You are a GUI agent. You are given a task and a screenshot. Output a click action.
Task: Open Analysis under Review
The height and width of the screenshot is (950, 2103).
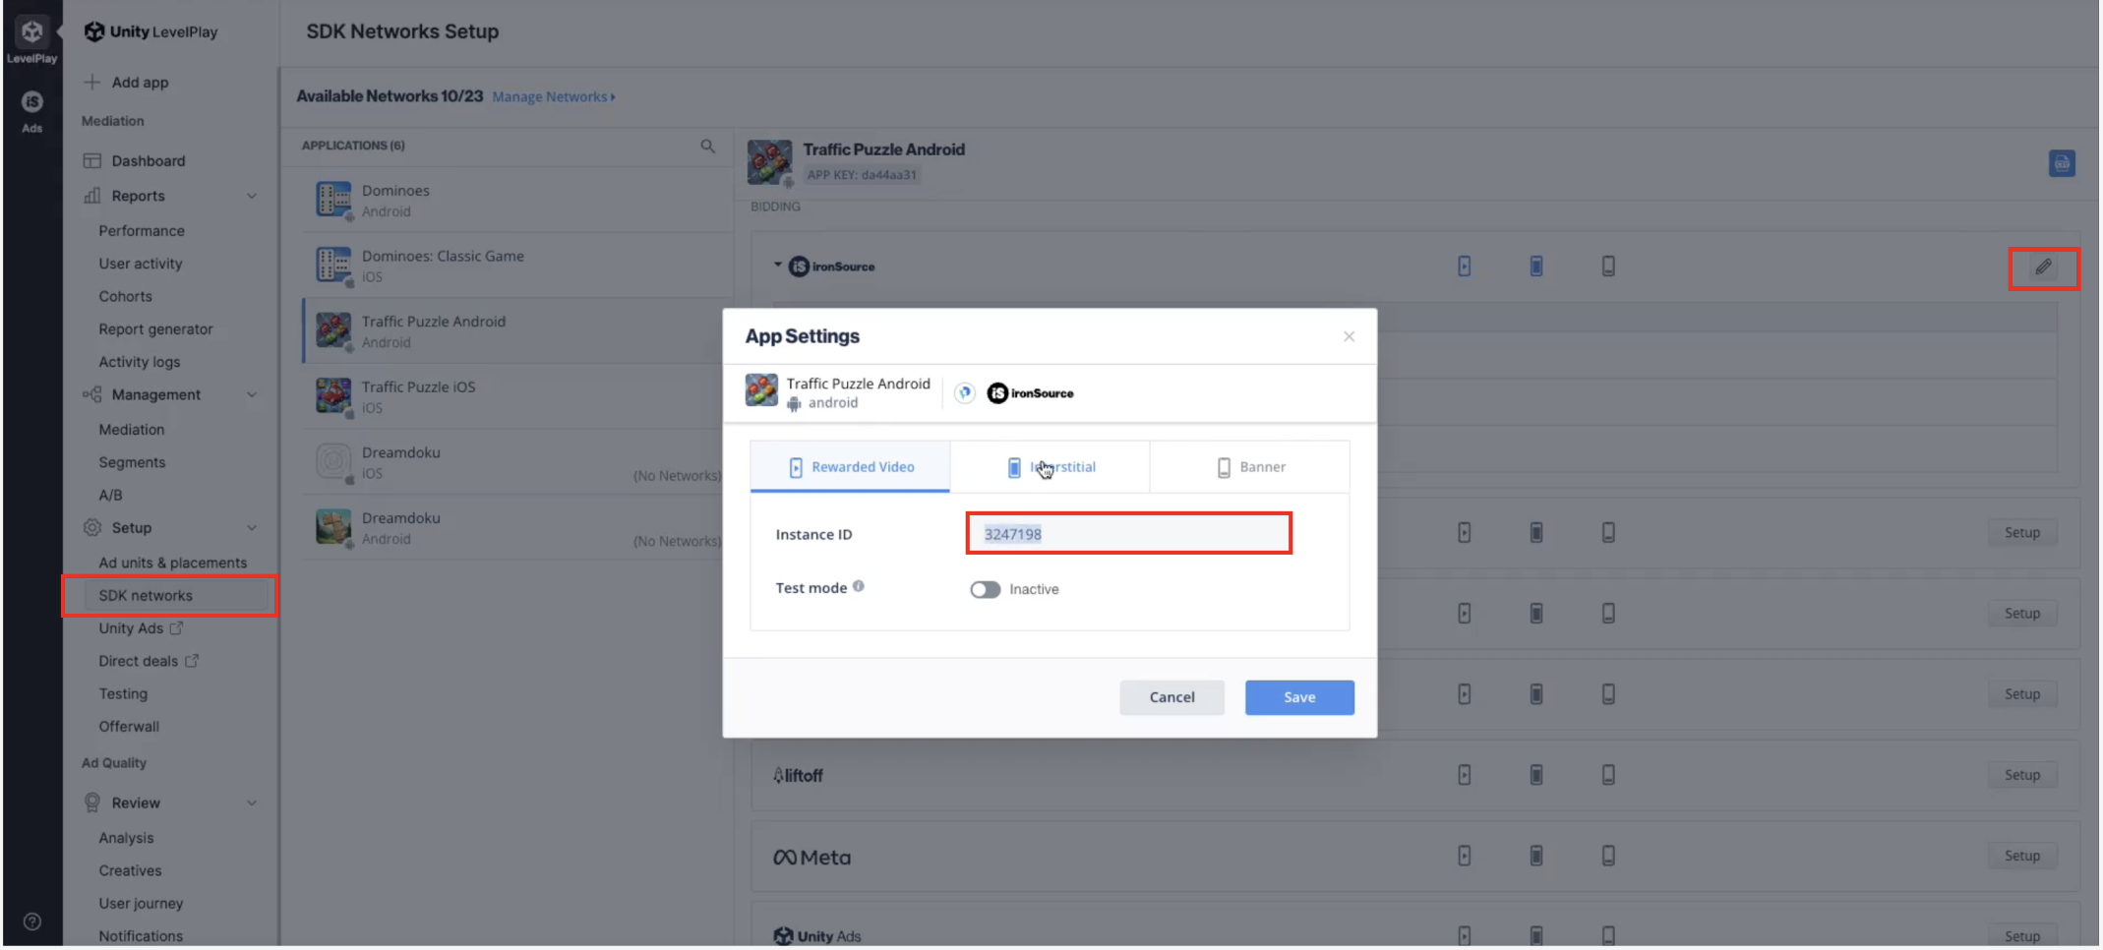point(126,838)
